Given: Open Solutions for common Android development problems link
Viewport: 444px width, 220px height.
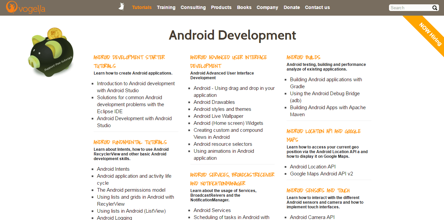Looking at the screenshot, I should (131, 105).
